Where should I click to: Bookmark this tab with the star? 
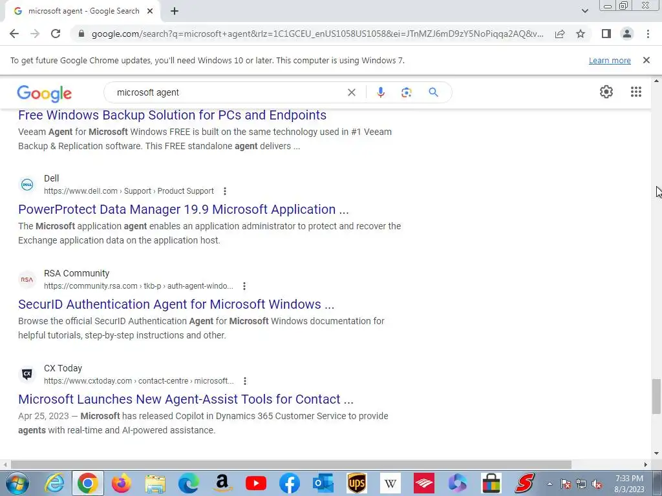coord(581,34)
